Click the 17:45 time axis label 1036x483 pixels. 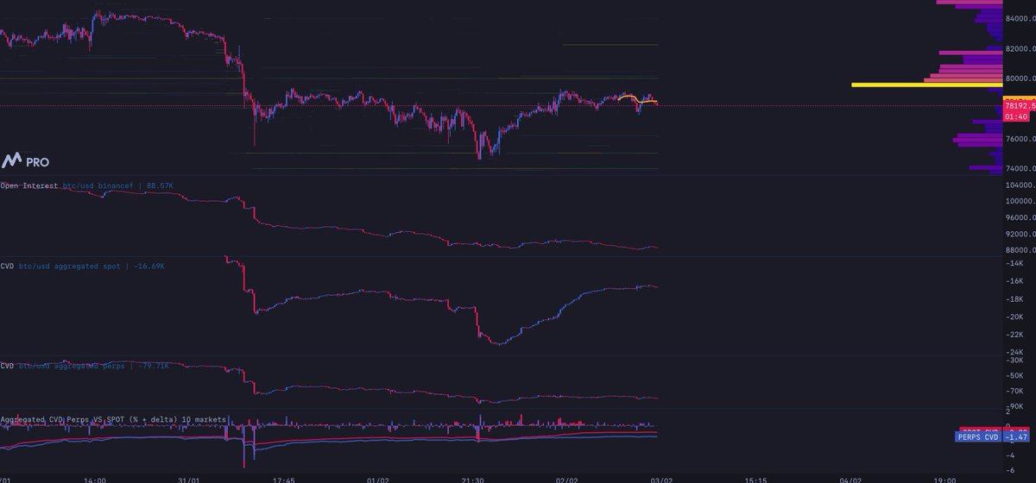point(283,479)
